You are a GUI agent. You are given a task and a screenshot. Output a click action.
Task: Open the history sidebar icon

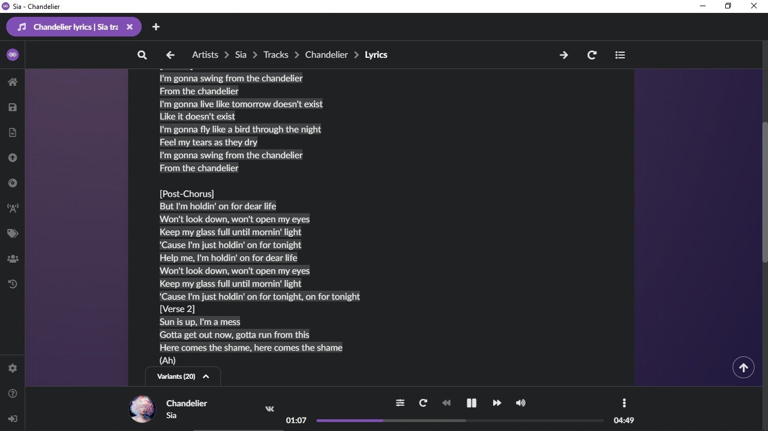pyautogui.click(x=12, y=284)
